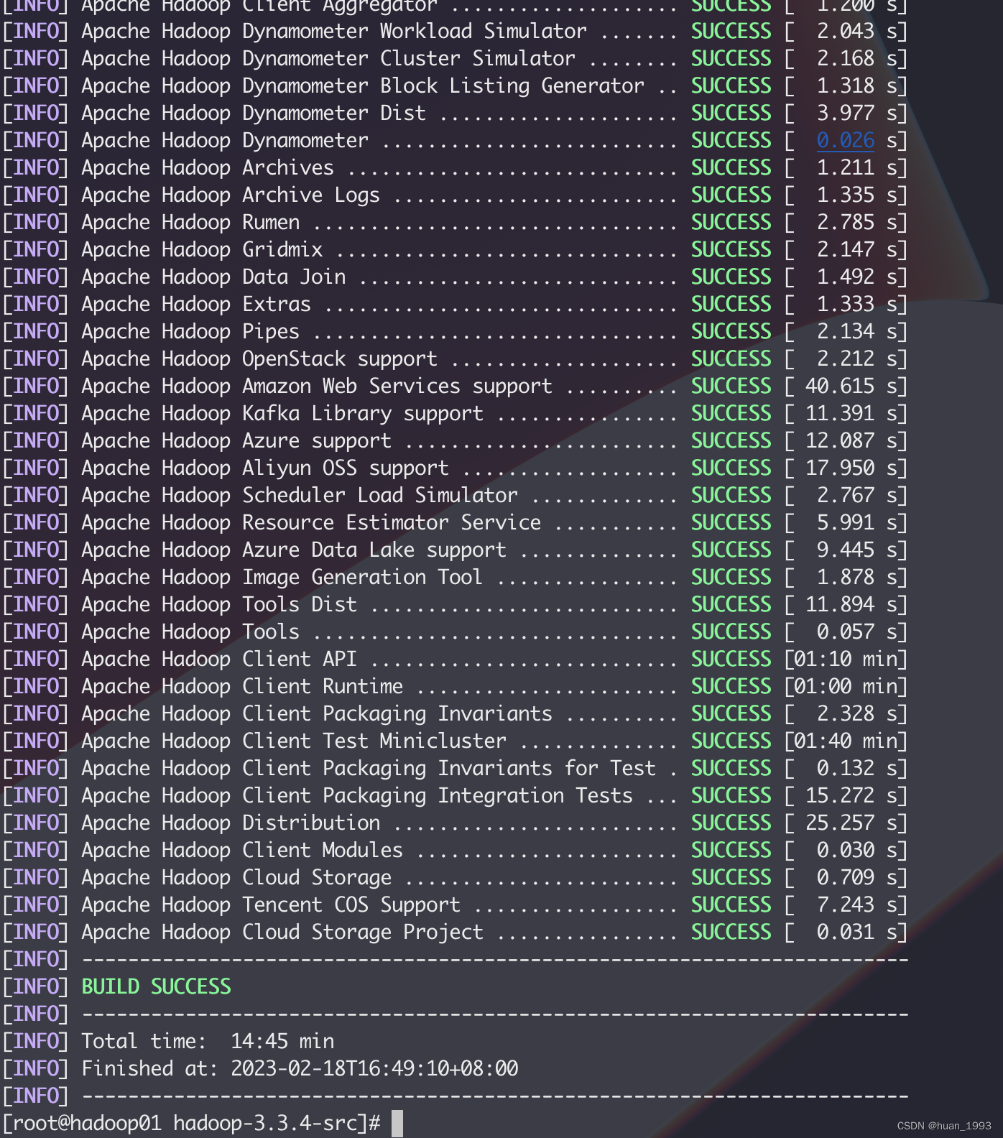Click the 01:40 min duration value
The width and height of the screenshot is (1003, 1138).
(x=845, y=741)
